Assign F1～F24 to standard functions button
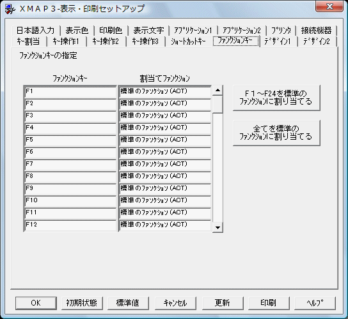This screenshot has height=319, width=348. 276,98
